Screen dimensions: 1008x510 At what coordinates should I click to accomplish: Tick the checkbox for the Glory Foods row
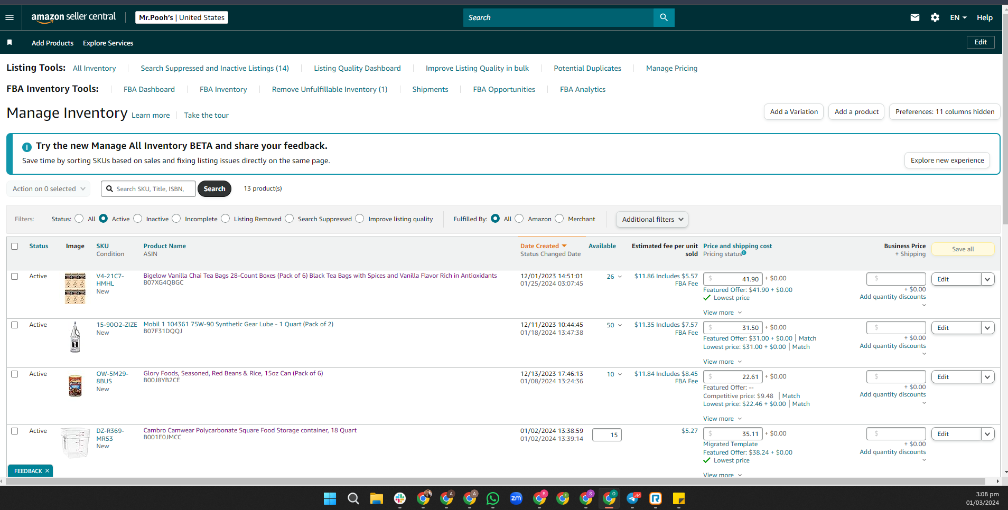[15, 374]
